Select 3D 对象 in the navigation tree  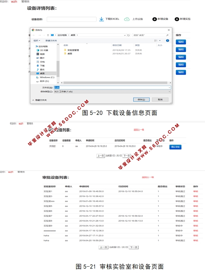(42, 50)
